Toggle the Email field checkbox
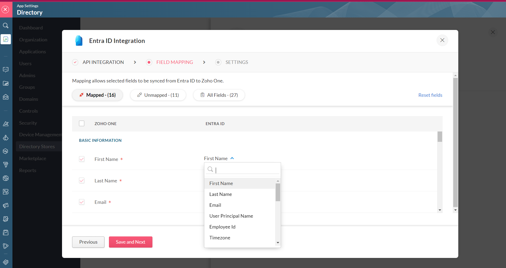Viewport: 506px width, 268px height. coord(82,202)
